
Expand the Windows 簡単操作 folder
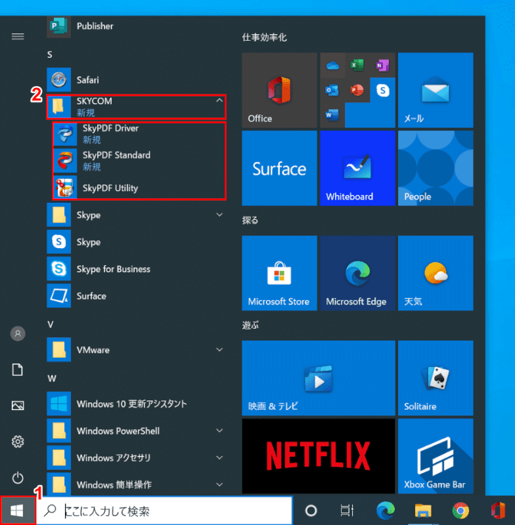pos(219,484)
